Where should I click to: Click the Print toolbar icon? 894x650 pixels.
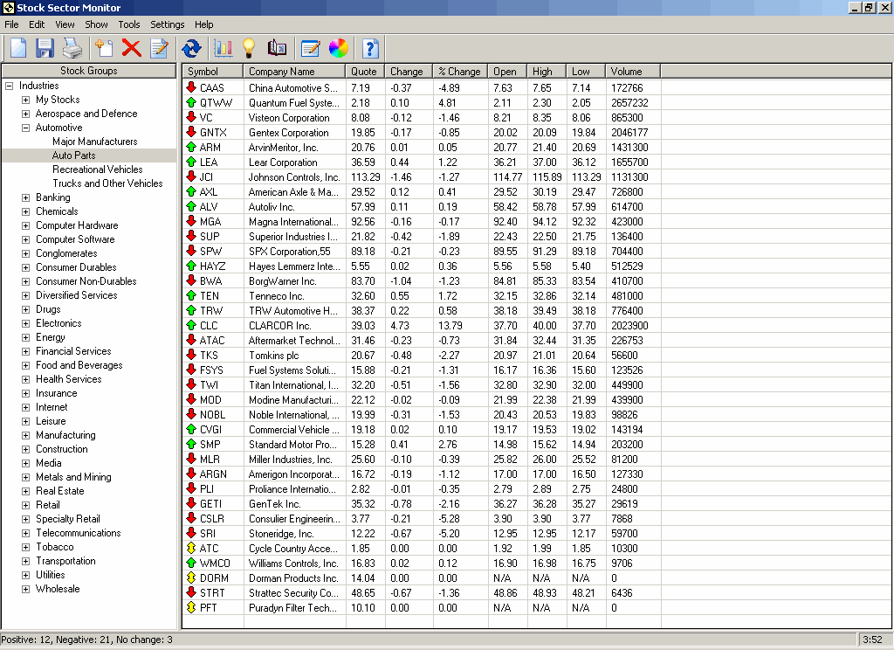tap(72, 48)
